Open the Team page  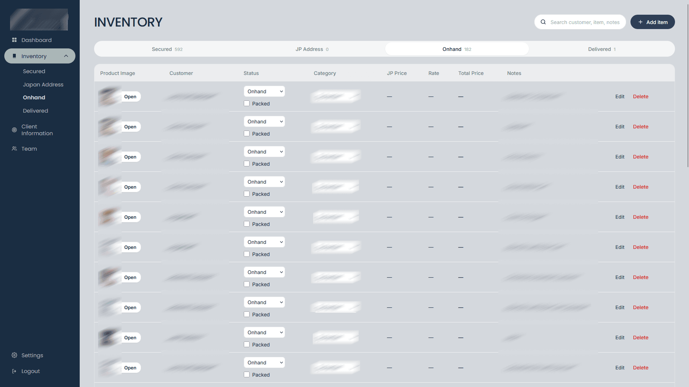[29, 148]
